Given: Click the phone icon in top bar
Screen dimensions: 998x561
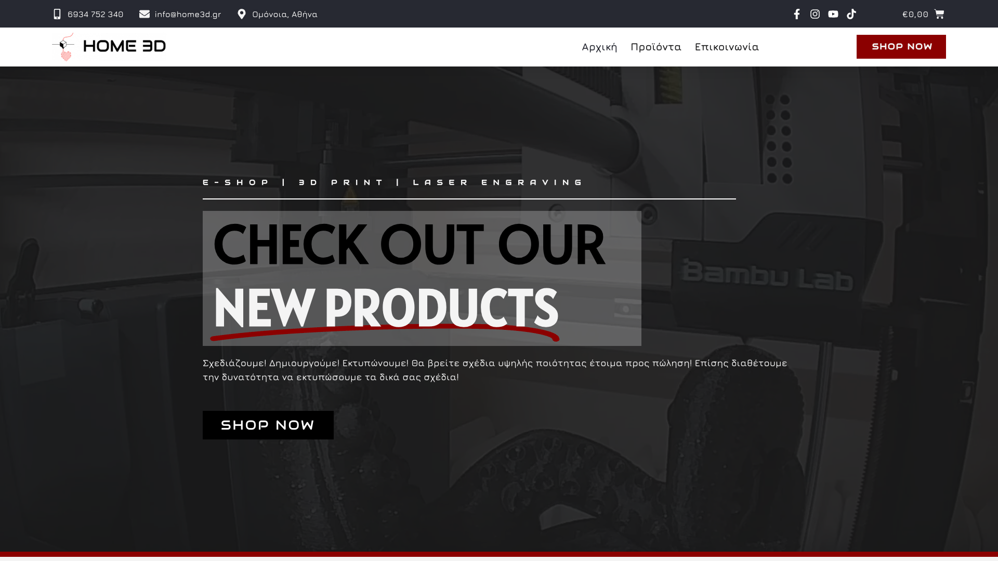Looking at the screenshot, I should 57,14.
